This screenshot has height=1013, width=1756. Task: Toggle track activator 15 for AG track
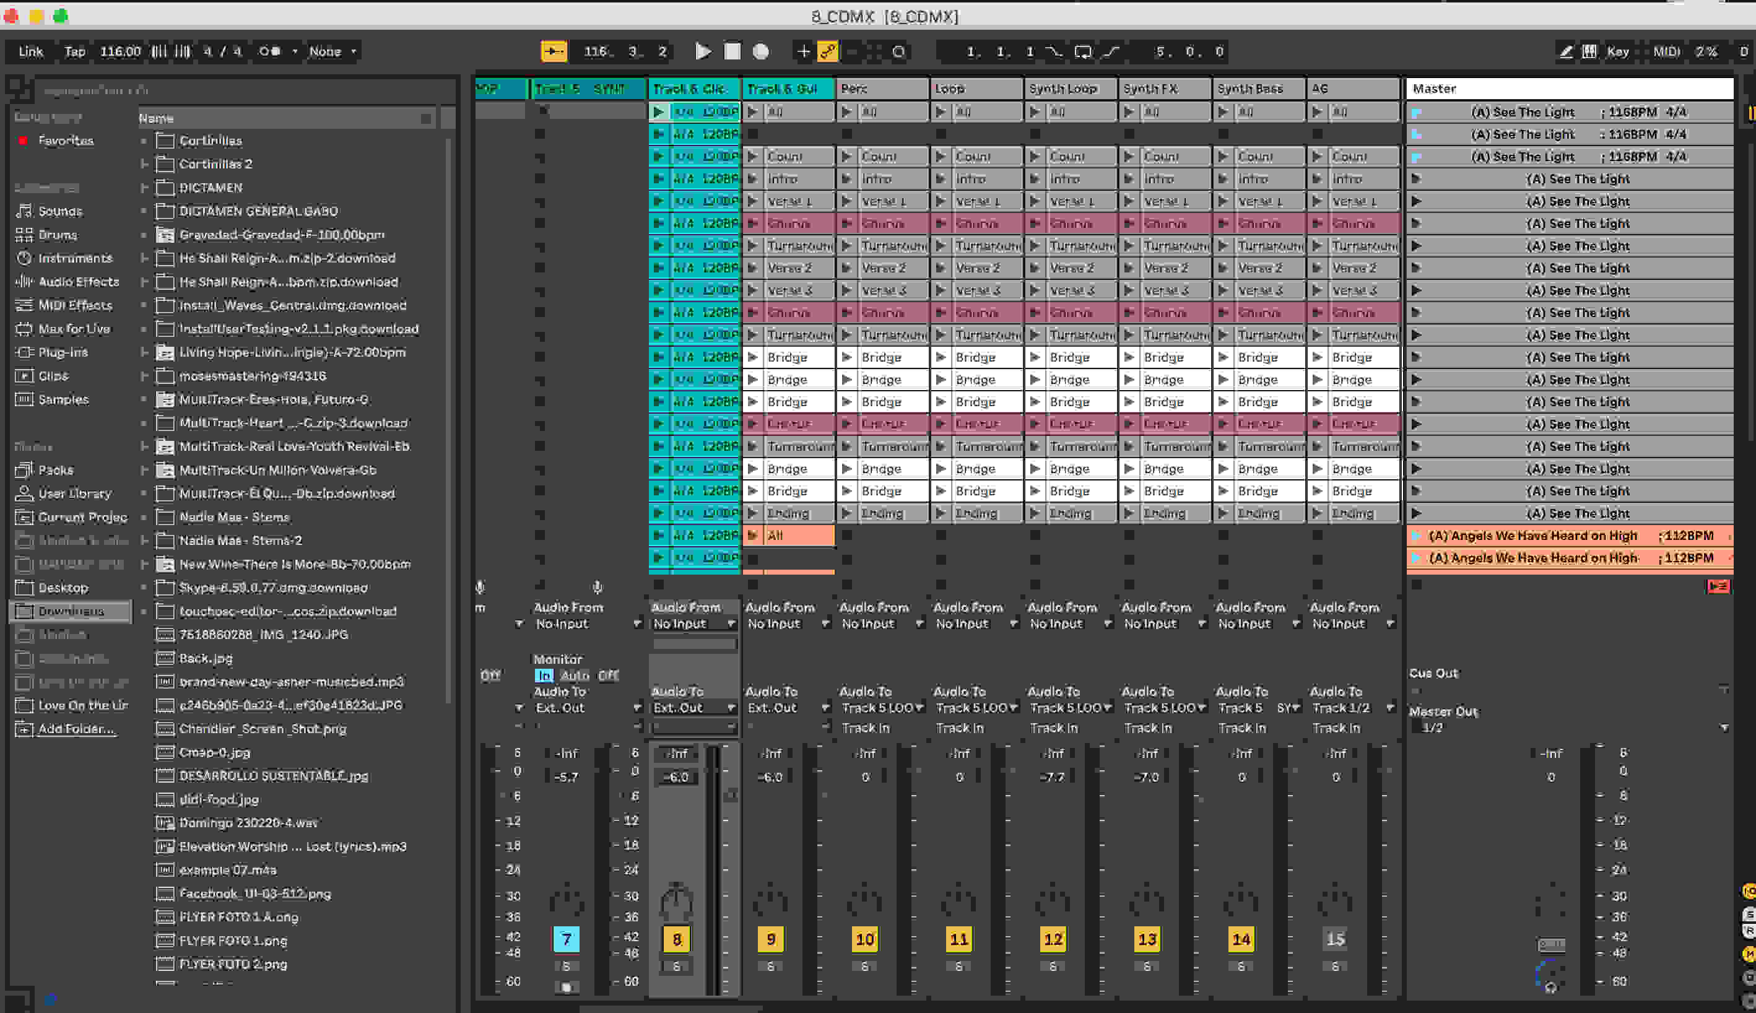1335,939
